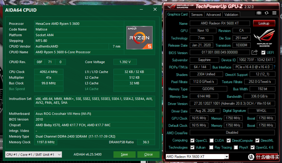The height and width of the screenshot is (163, 282).
Task: Click the Shaders 2304 Unified field
Action: point(206,74)
